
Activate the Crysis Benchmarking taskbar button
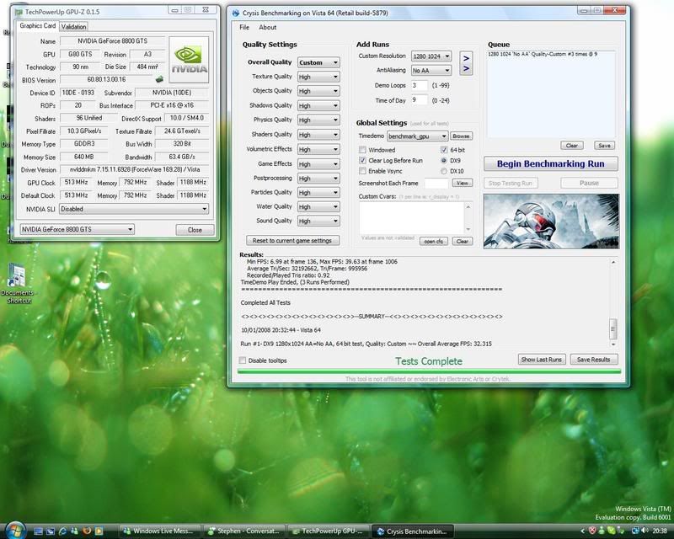pyautogui.click(x=413, y=531)
